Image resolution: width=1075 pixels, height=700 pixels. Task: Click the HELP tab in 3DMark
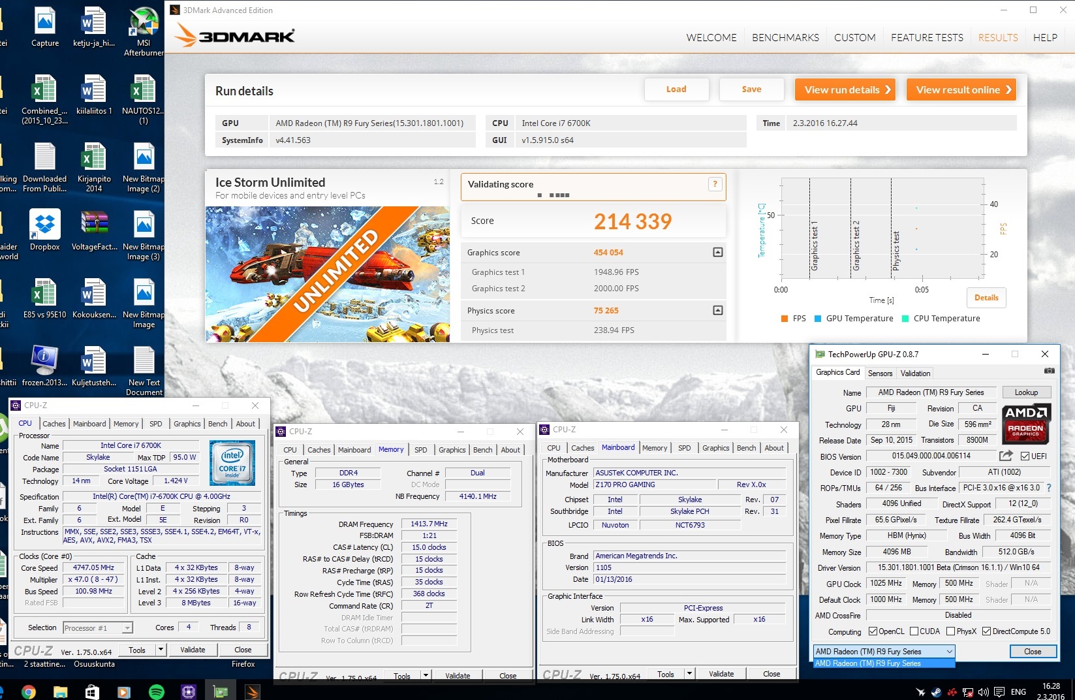tap(1045, 38)
